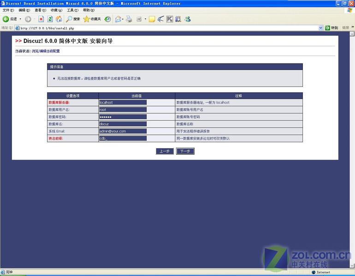Open the 查看(V) menu

(40, 10)
